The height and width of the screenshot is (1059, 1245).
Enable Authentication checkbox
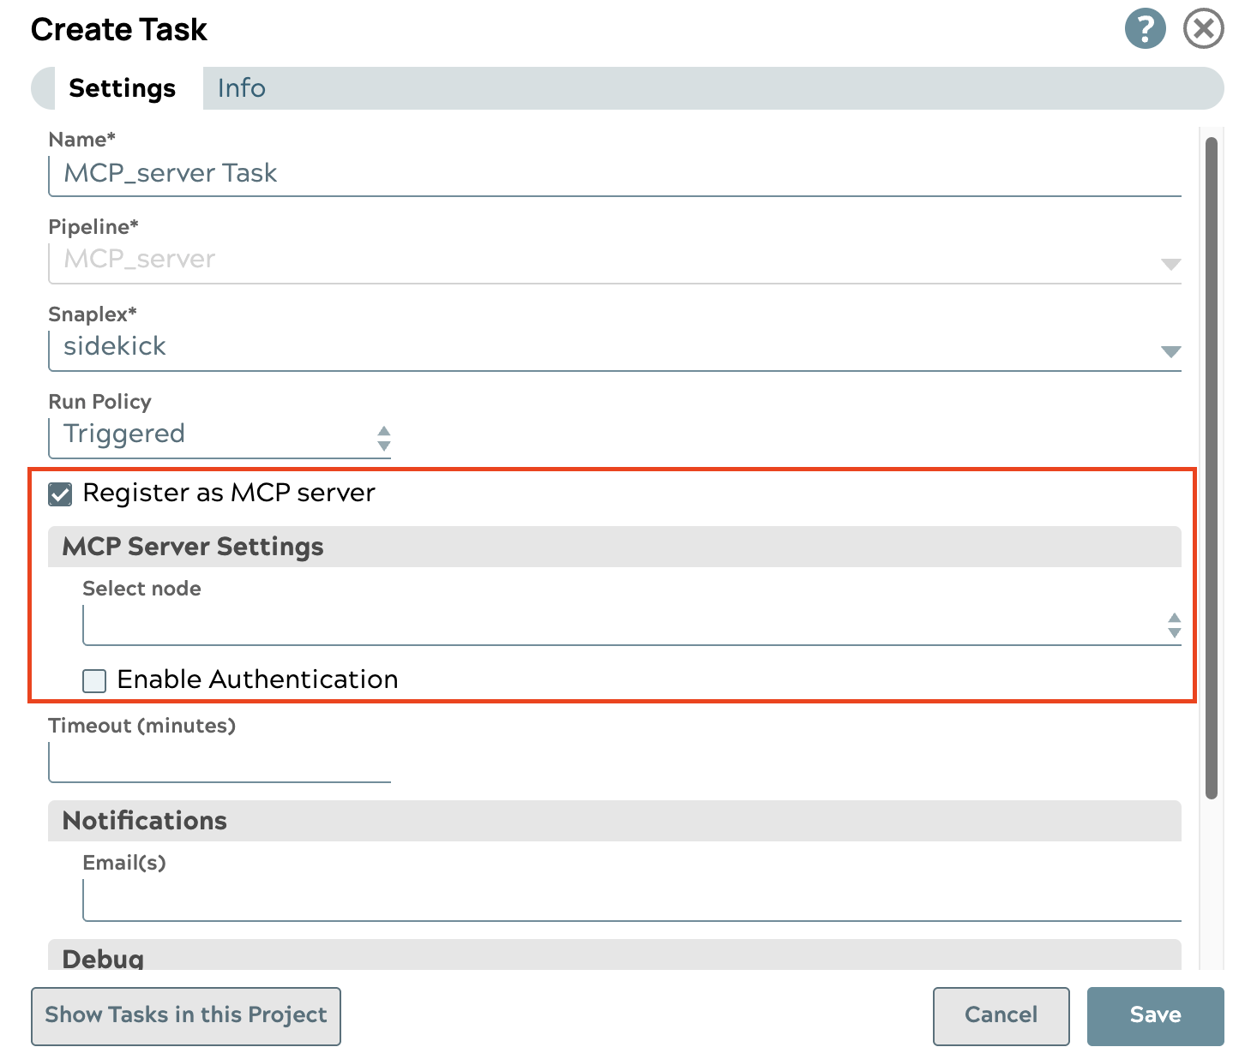tap(94, 680)
